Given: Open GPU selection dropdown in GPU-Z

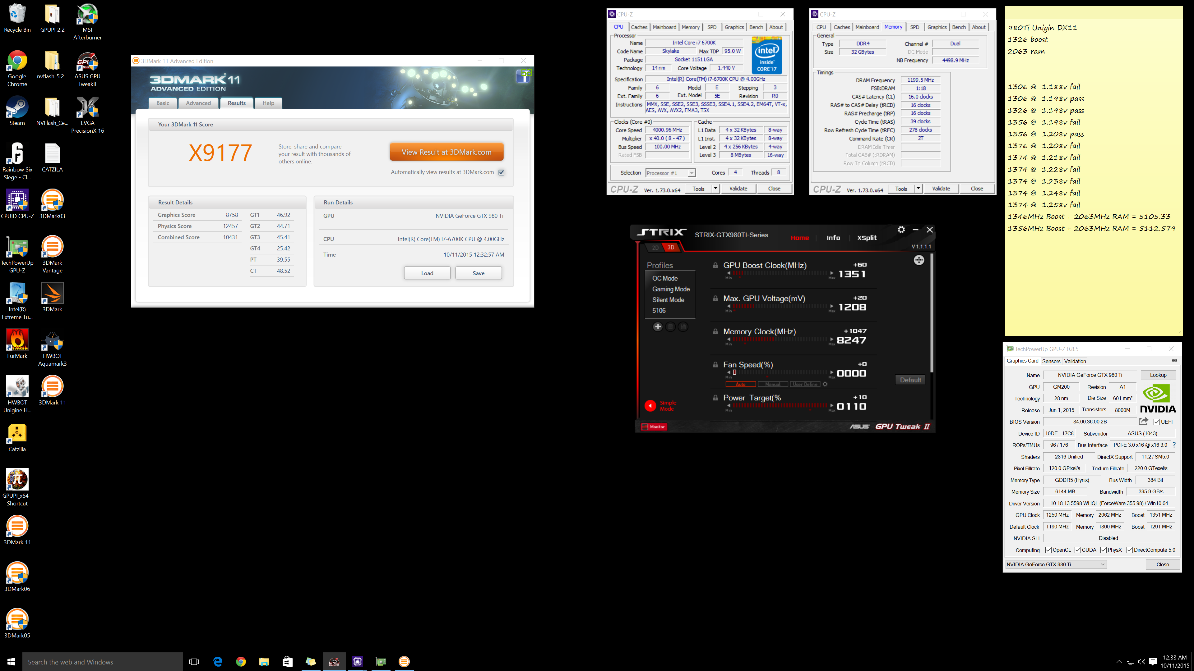Looking at the screenshot, I should 1056,564.
